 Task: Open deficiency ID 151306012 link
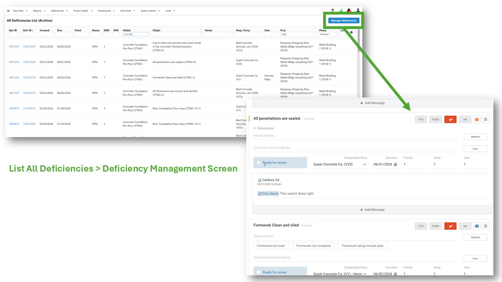pyautogui.click(x=29, y=108)
